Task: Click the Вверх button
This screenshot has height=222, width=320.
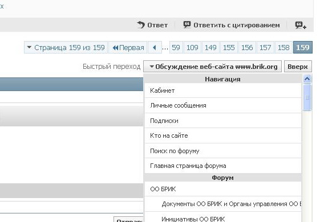Action: tap(298, 67)
